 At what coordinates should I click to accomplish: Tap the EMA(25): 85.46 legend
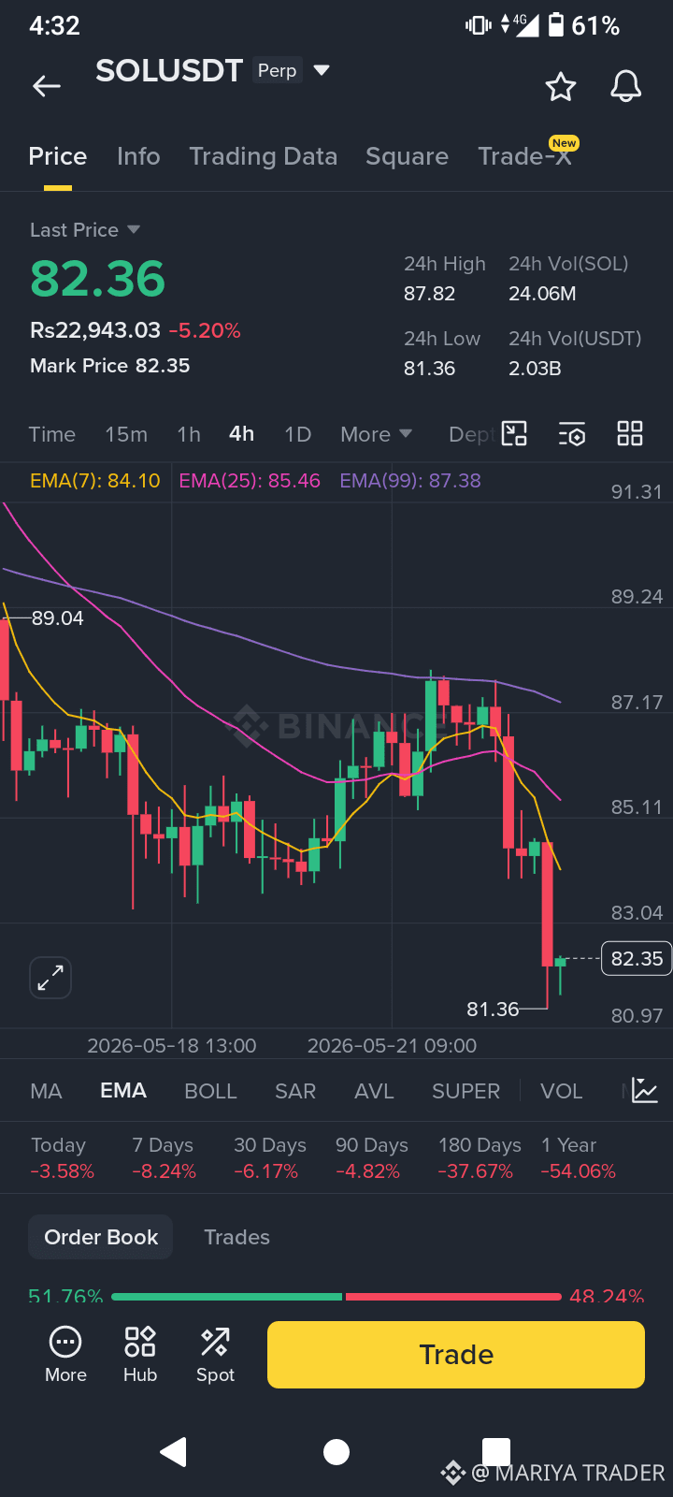(x=250, y=481)
